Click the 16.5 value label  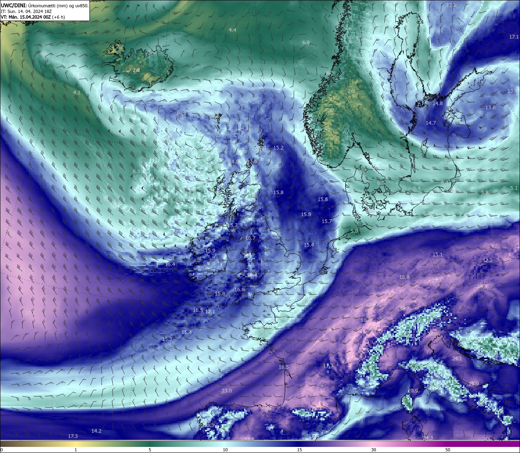[198, 310]
